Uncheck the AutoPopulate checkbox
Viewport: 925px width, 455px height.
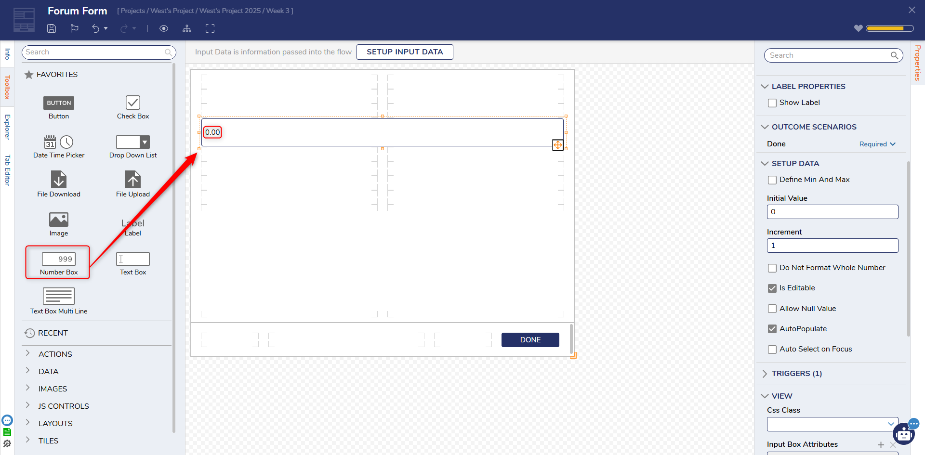click(772, 329)
